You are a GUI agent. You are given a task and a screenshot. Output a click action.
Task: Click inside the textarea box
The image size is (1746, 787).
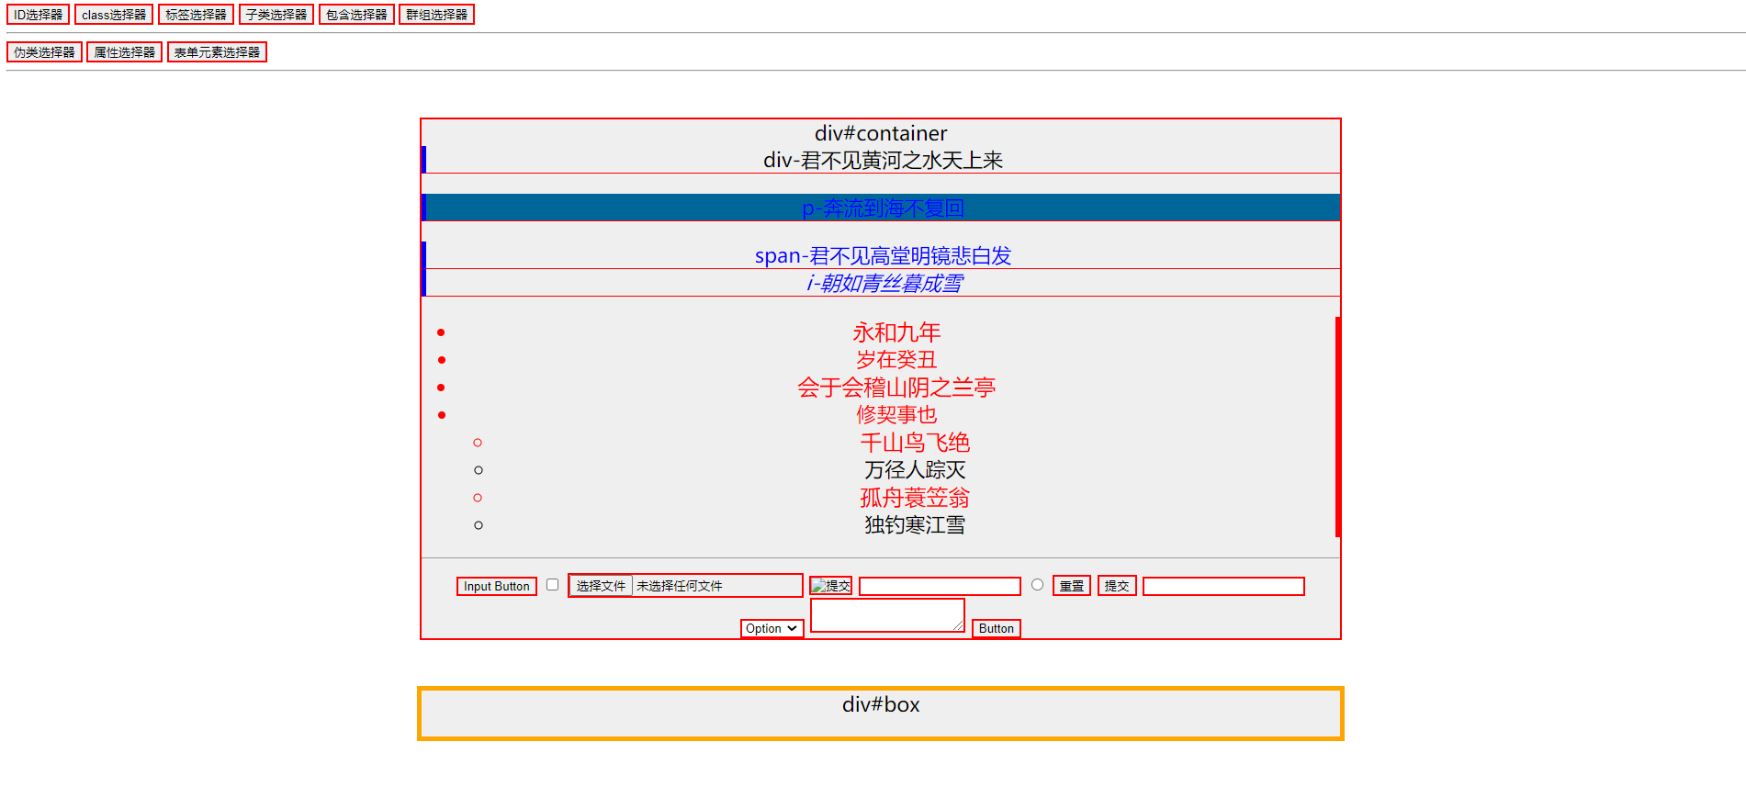(x=887, y=615)
